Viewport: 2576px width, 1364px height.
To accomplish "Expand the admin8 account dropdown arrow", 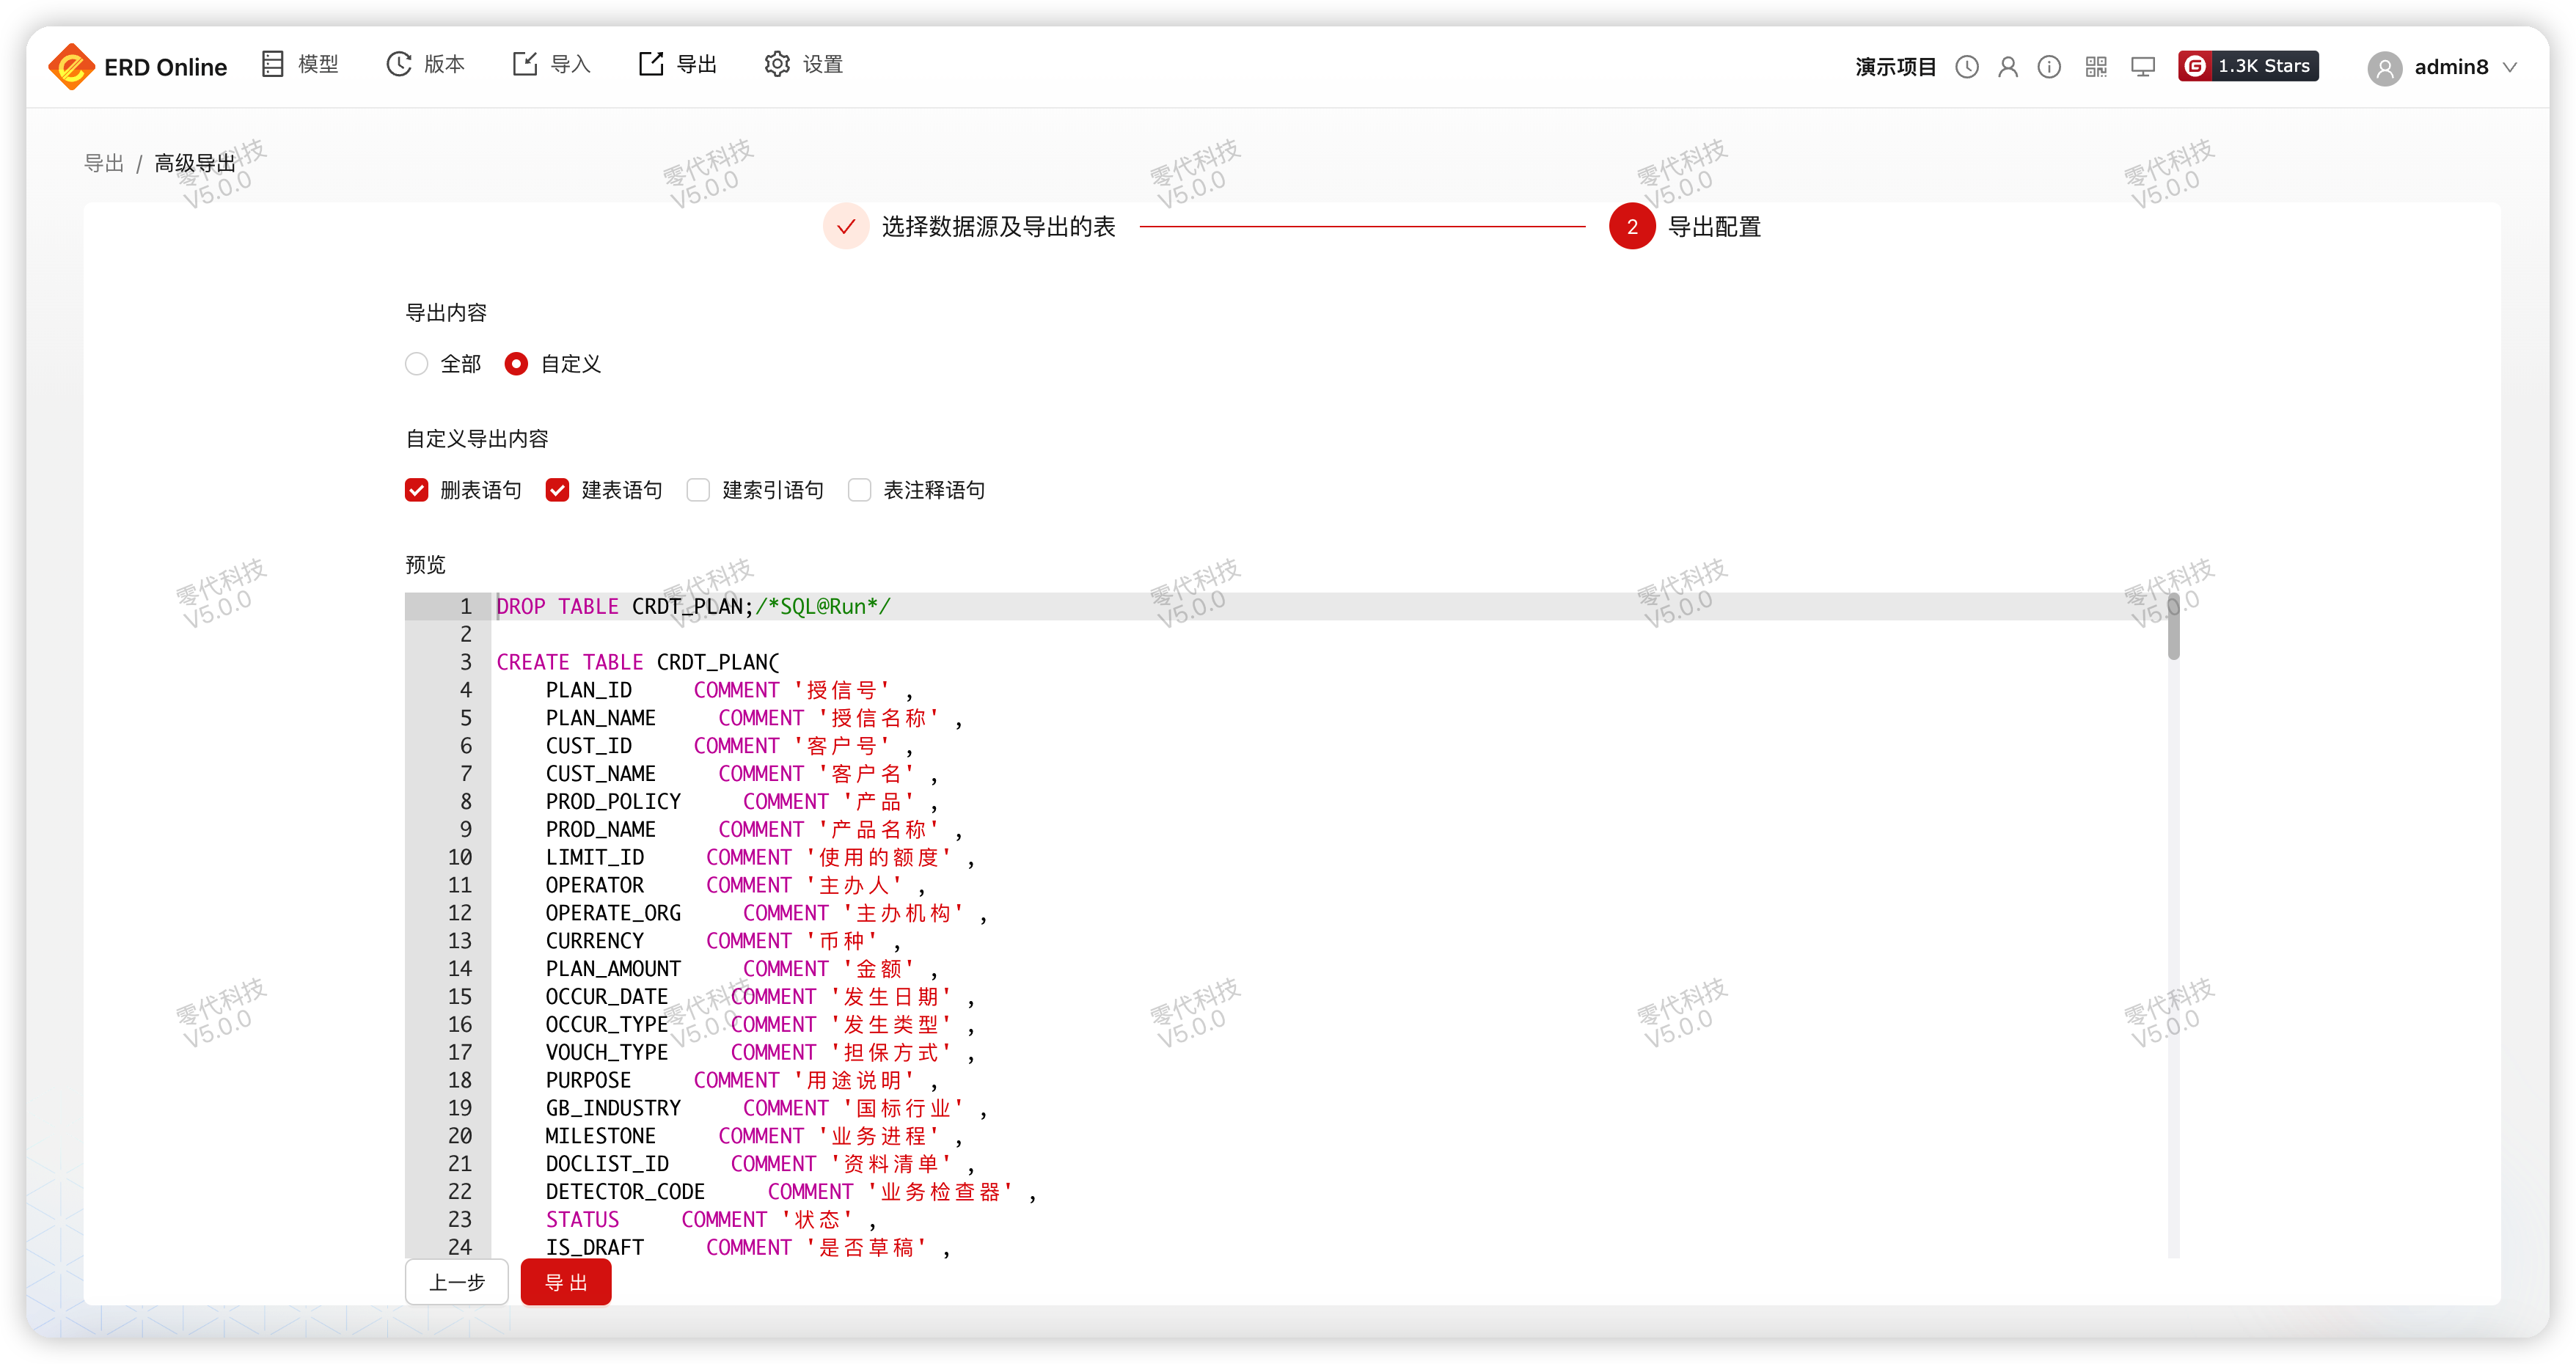I will coord(2510,67).
